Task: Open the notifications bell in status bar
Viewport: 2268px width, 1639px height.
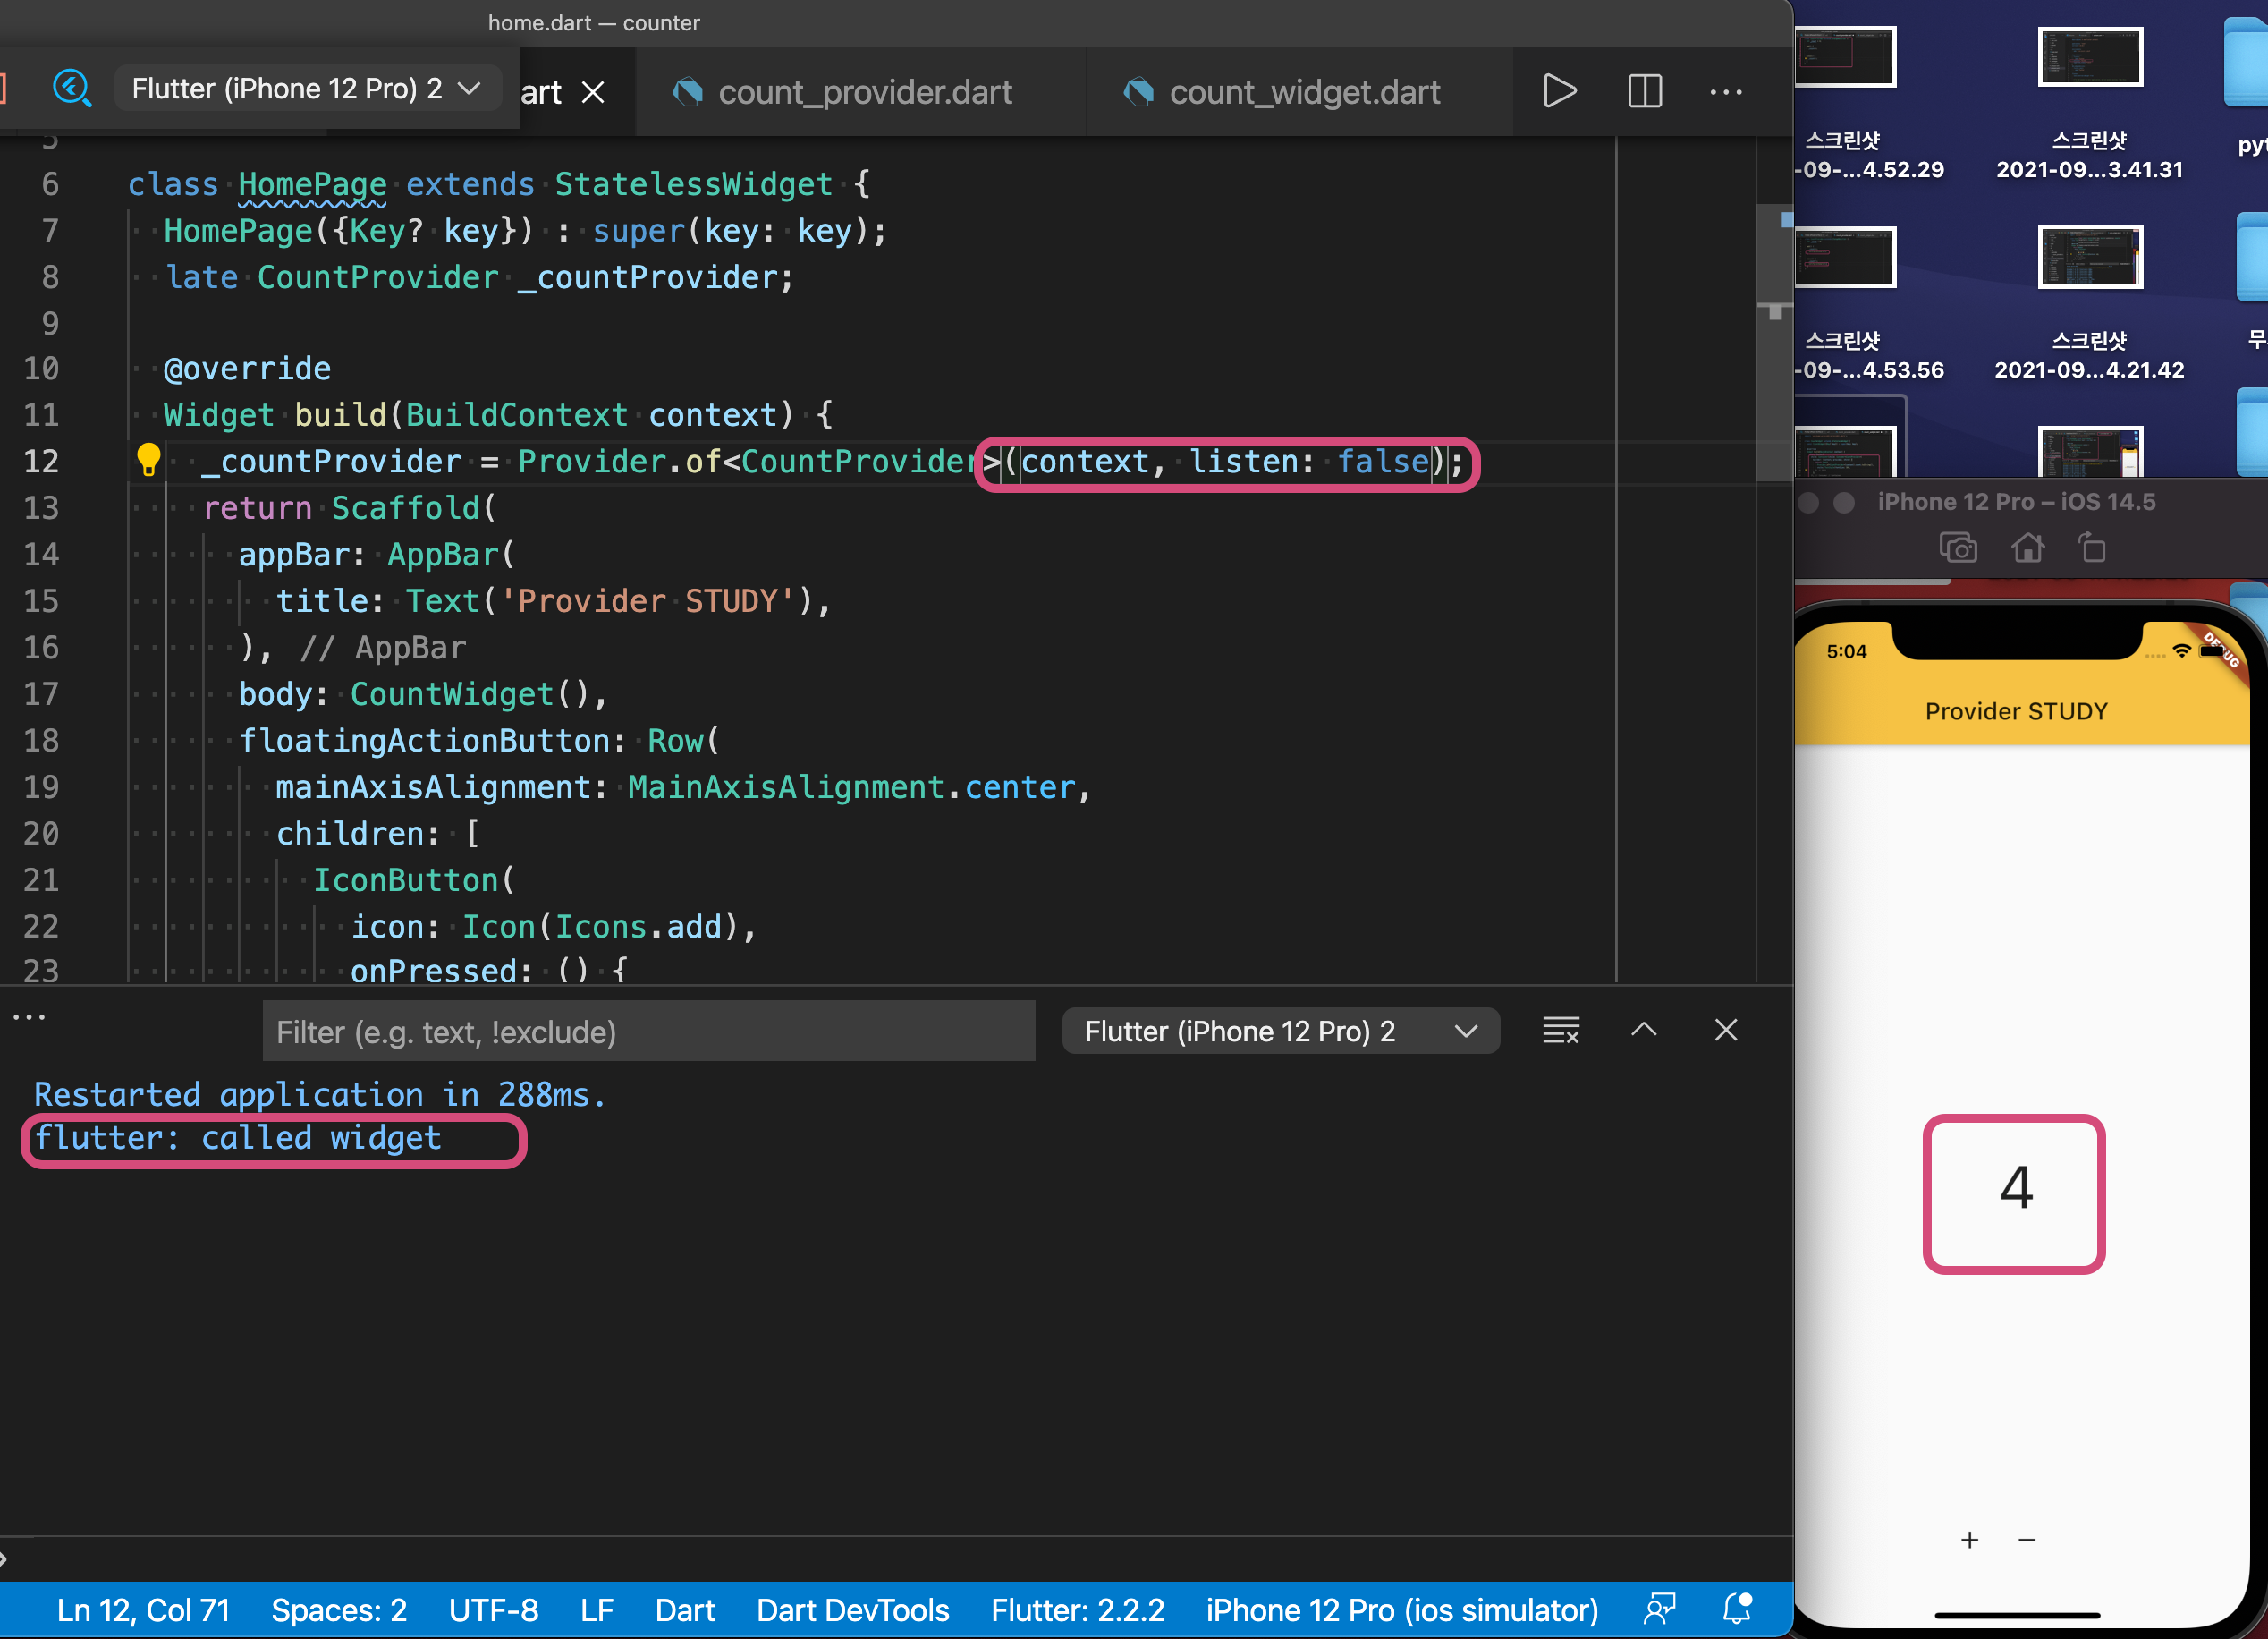Action: [1737, 1609]
